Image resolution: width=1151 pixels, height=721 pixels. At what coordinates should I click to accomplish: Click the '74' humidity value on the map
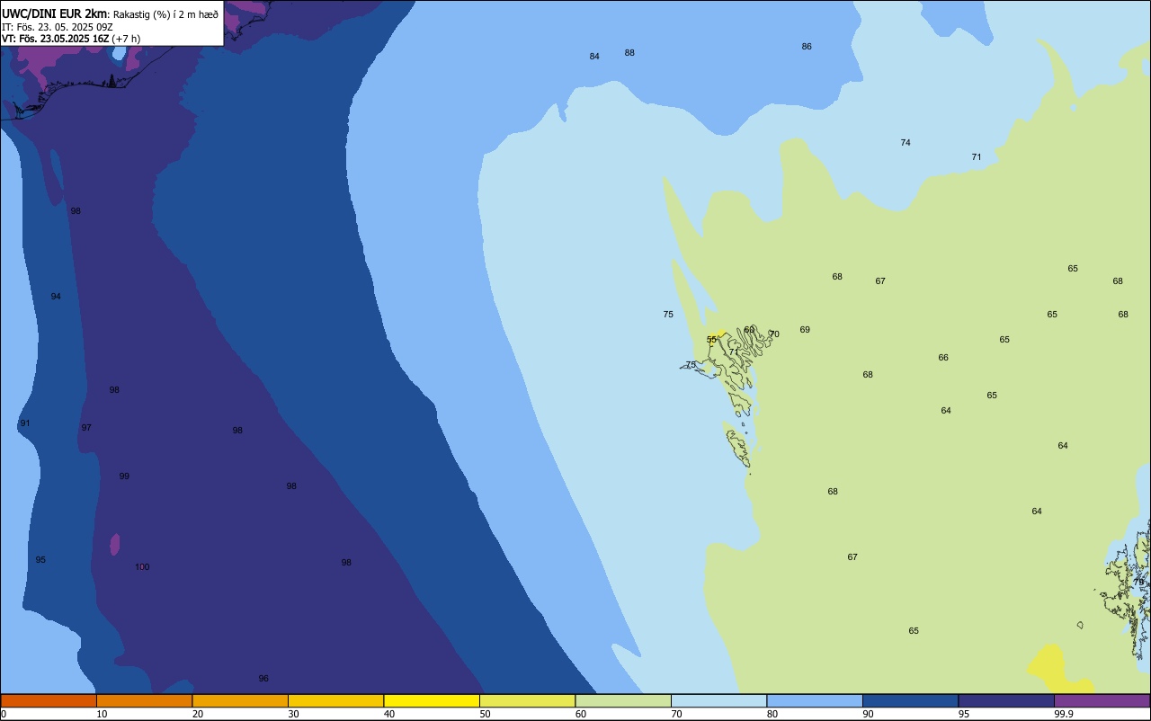(906, 143)
